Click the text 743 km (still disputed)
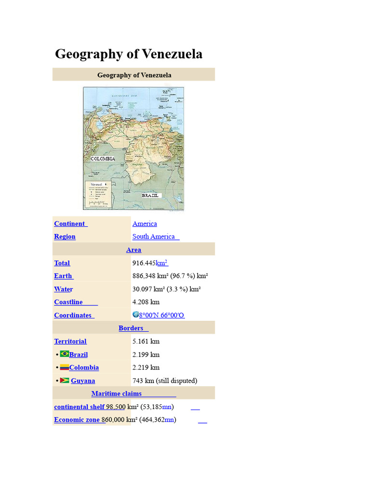The image size is (370, 494). tap(165, 381)
